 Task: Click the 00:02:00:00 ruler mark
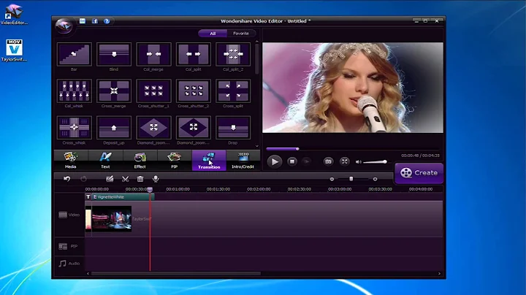point(259,189)
